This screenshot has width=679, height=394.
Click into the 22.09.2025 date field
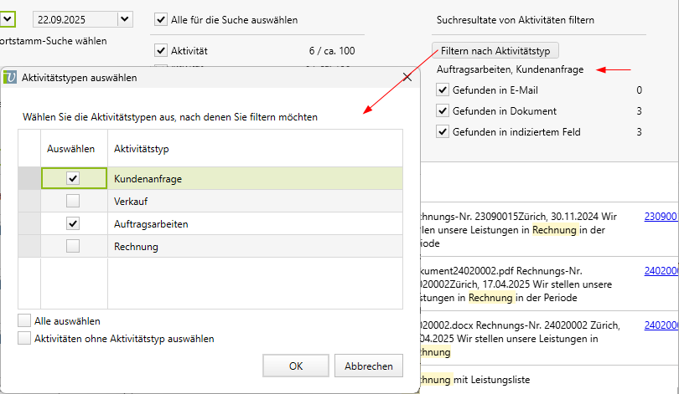(x=73, y=18)
